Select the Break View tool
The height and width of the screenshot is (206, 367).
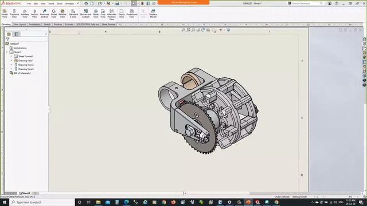point(96,14)
